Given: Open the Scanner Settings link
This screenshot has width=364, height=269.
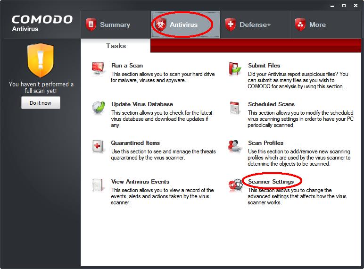Looking at the screenshot, I should pyautogui.click(x=271, y=182).
